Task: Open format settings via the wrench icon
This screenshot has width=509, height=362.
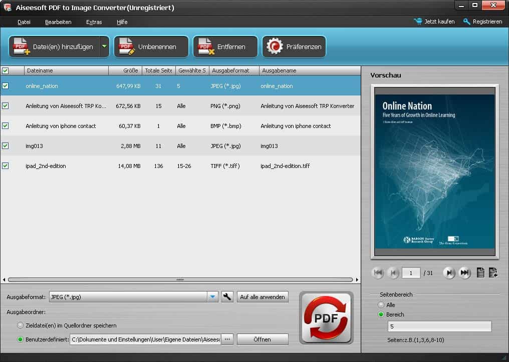Action: pos(227,296)
